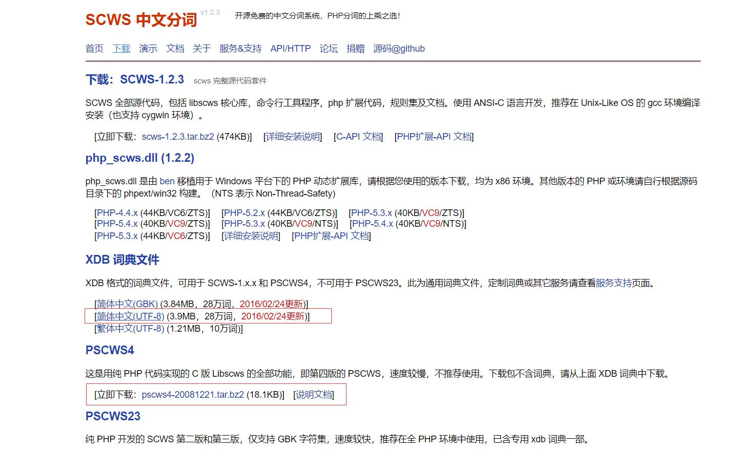This screenshot has height=451, width=730.
Task: Go to the 演示 page
Action: (148, 49)
